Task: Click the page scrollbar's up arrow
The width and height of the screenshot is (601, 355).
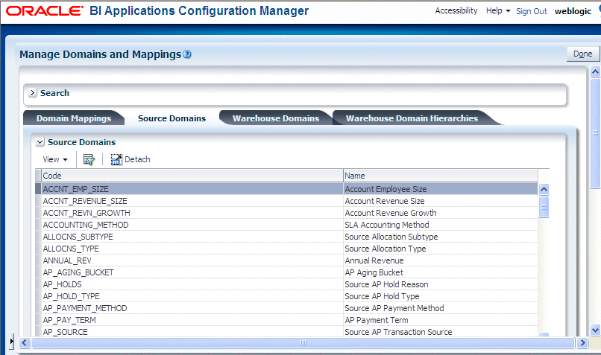Action: click(595, 71)
